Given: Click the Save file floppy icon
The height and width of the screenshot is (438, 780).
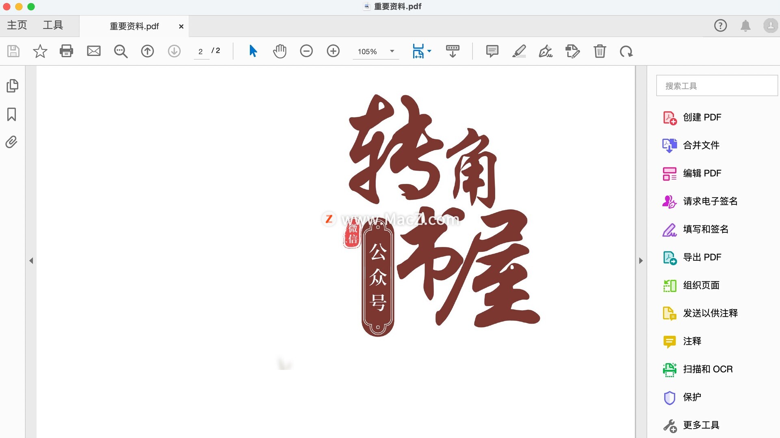Looking at the screenshot, I should click(13, 51).
